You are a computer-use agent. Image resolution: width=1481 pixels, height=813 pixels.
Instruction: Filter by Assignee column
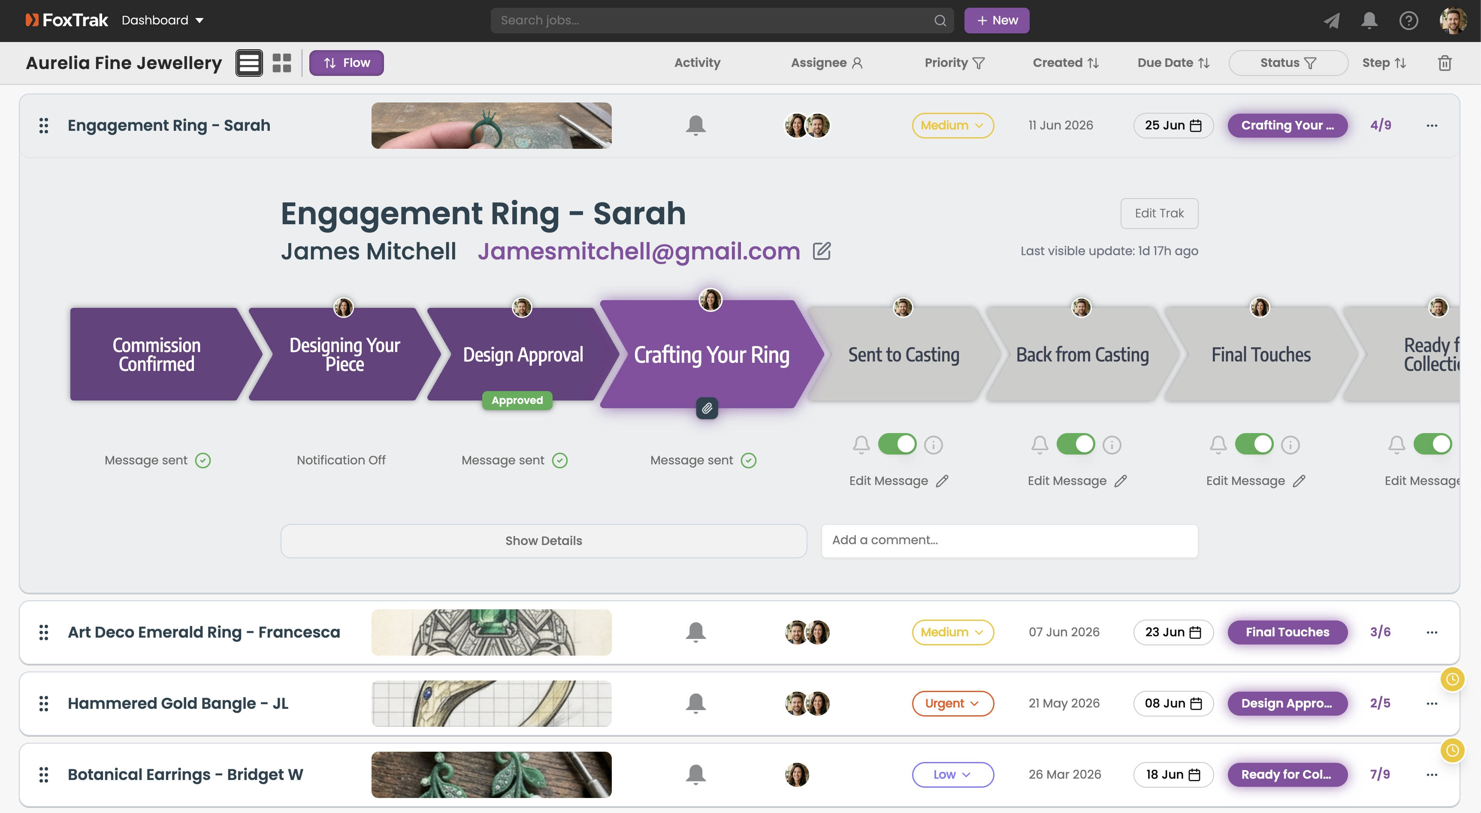(x=827, y=63)
